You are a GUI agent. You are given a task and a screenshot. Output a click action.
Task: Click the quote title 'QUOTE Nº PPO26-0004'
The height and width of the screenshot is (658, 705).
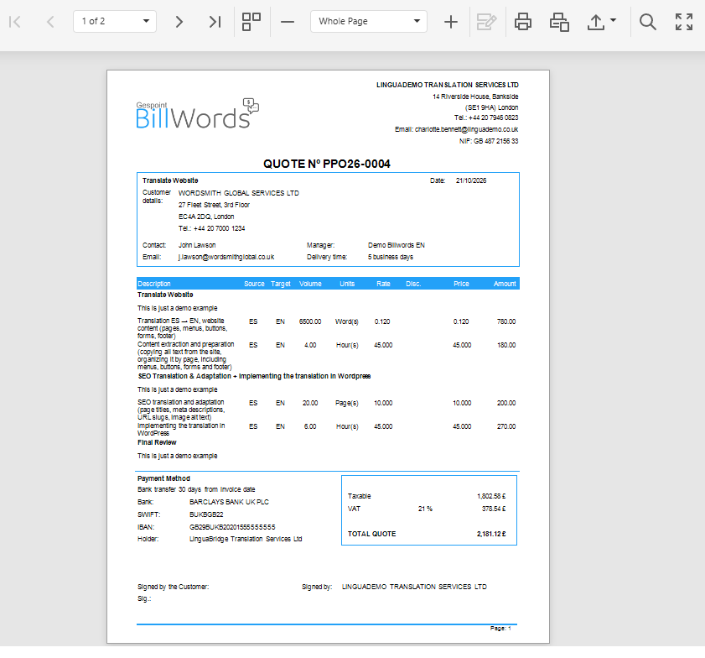(327, 164)
